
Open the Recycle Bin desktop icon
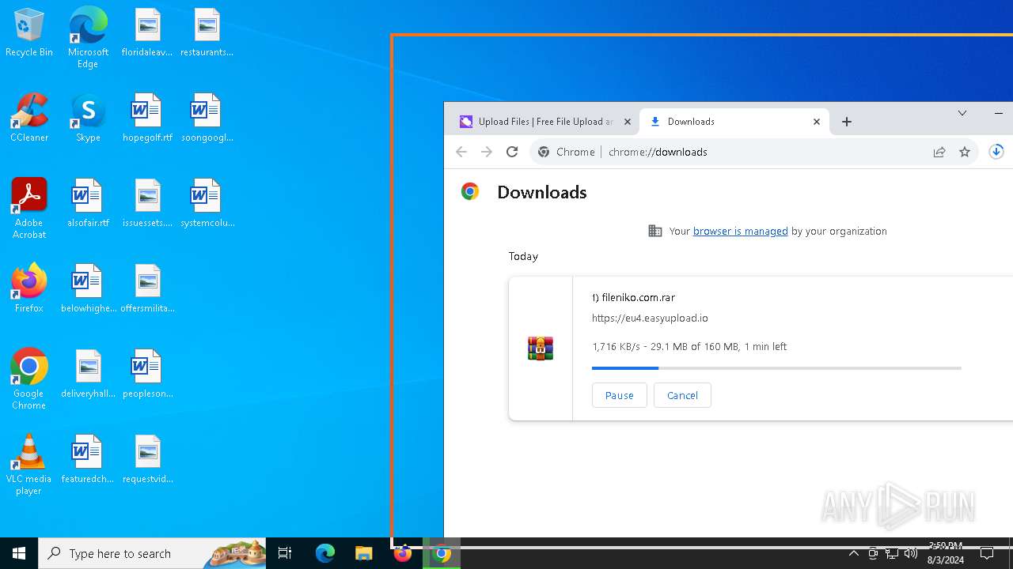tap(29, 33)
